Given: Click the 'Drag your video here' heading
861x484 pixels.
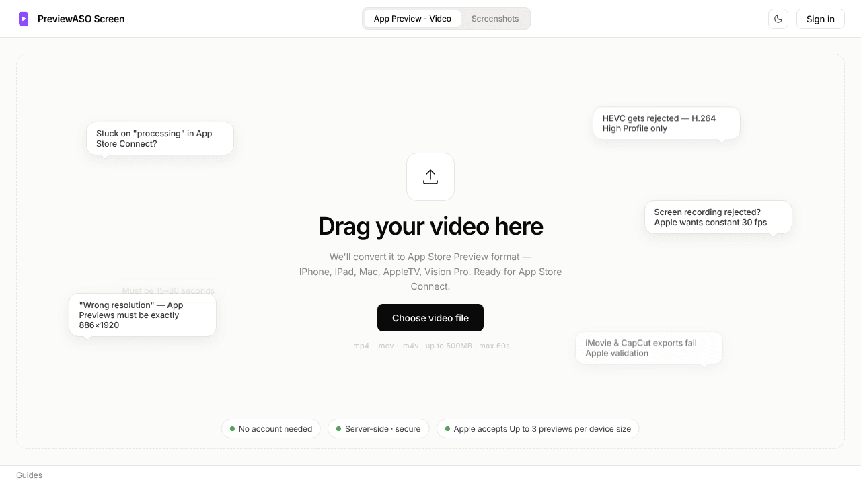Looking at the screenshot, I should [x=430, y=227].
